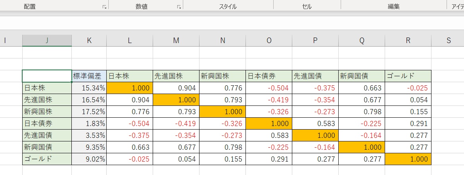The height and width of the screenshot is (175, 464).
Task: Select column header K
Action: pyautogui.click(x=89, y=41)
